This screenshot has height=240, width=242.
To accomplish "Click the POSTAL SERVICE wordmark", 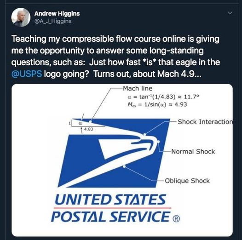I will tap(111, 217).
